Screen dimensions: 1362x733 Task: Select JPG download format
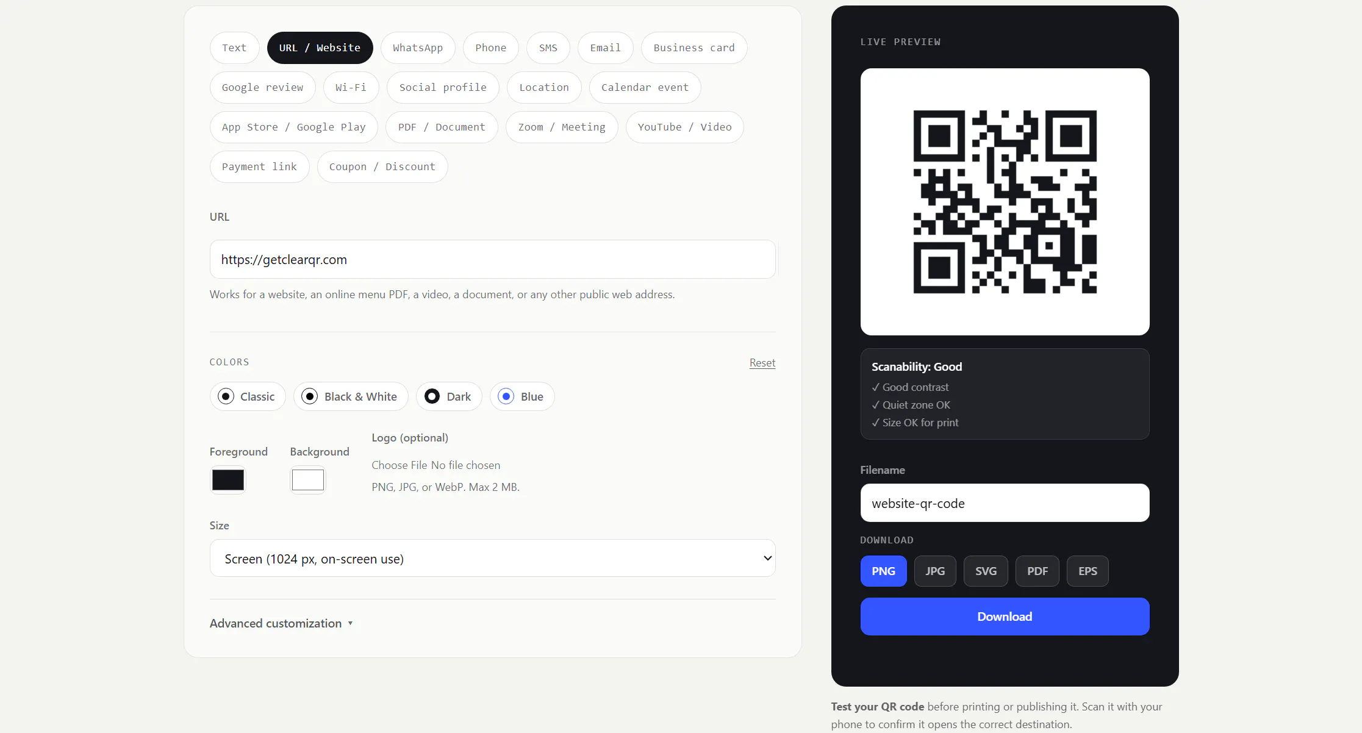point(935,571)
